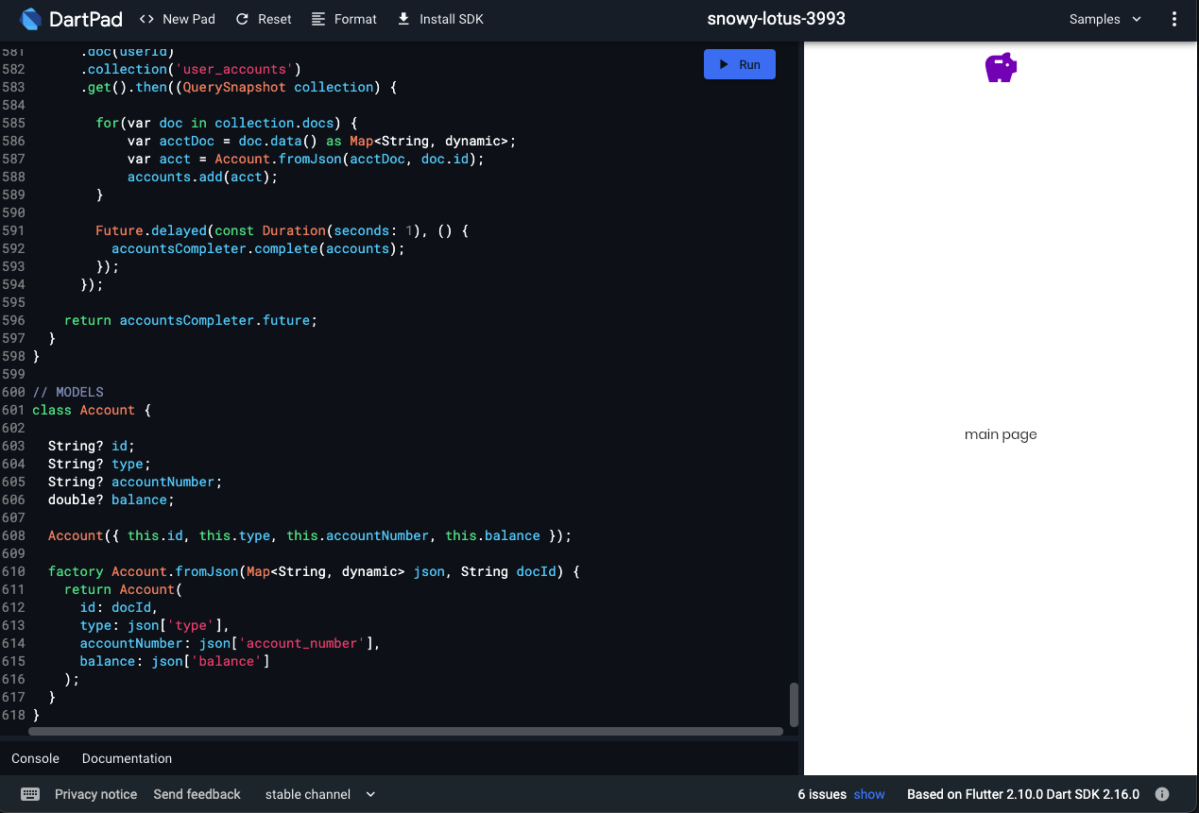Click 'class Account {' on line 601
1199x813 pixels.
click(x=92, y=410)
